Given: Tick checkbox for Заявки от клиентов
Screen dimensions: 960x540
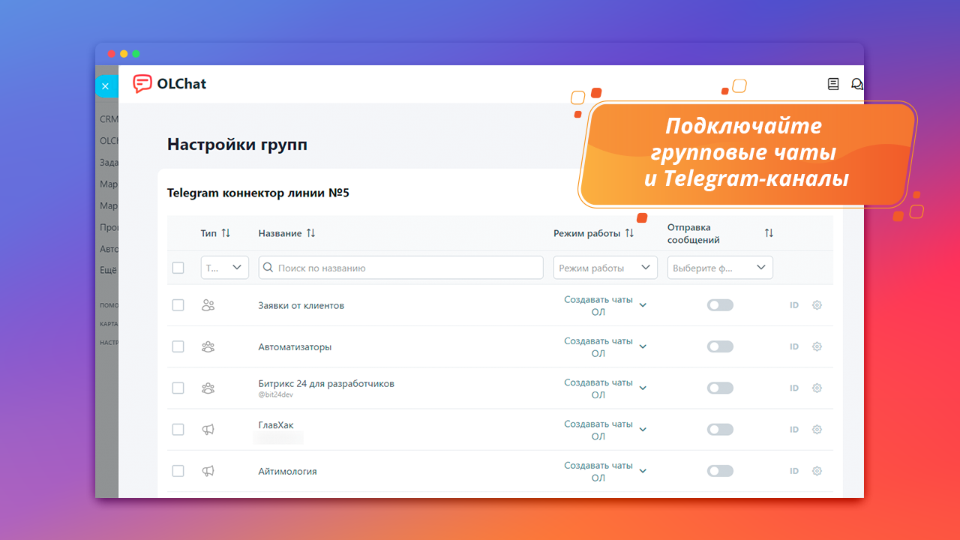Looking at the screenshot, I should (x=178, y=305).
